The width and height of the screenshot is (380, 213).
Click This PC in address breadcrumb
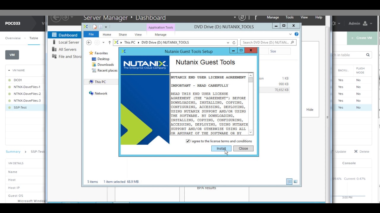tap(130, 43)
